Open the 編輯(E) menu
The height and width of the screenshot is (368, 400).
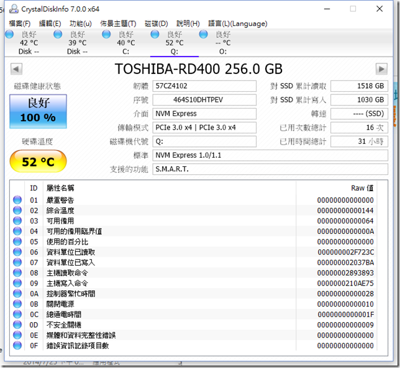click(50, 24)
